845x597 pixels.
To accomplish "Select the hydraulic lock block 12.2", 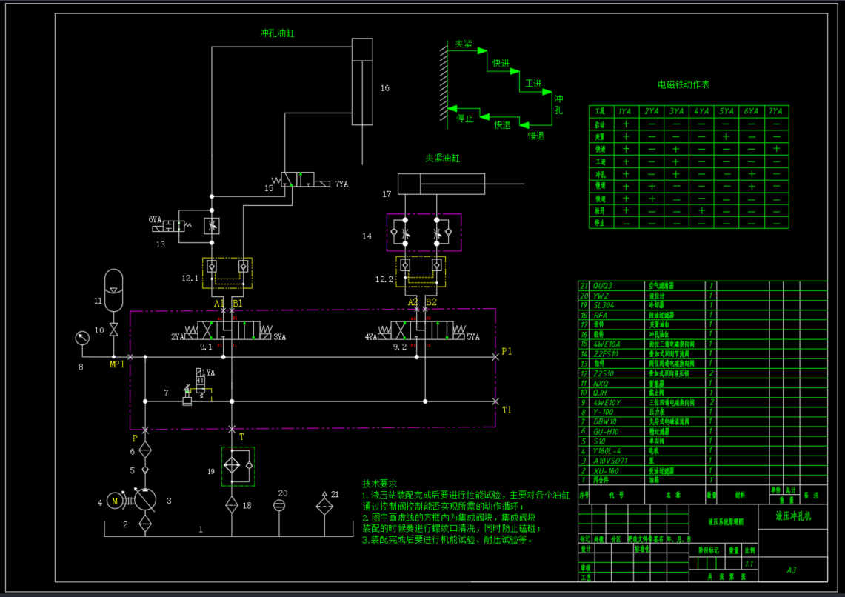I will pos(421,272).
